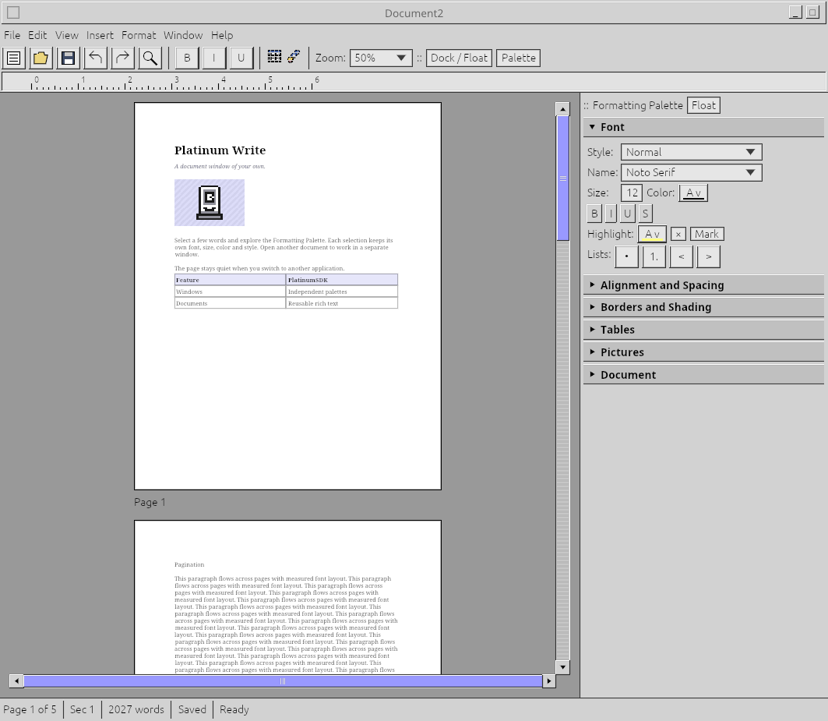Click the horizontal scrollbar left arrow

tap(17, 680)
